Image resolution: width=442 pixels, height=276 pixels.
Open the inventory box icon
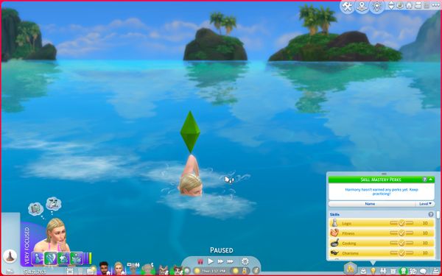coord(393,271)
